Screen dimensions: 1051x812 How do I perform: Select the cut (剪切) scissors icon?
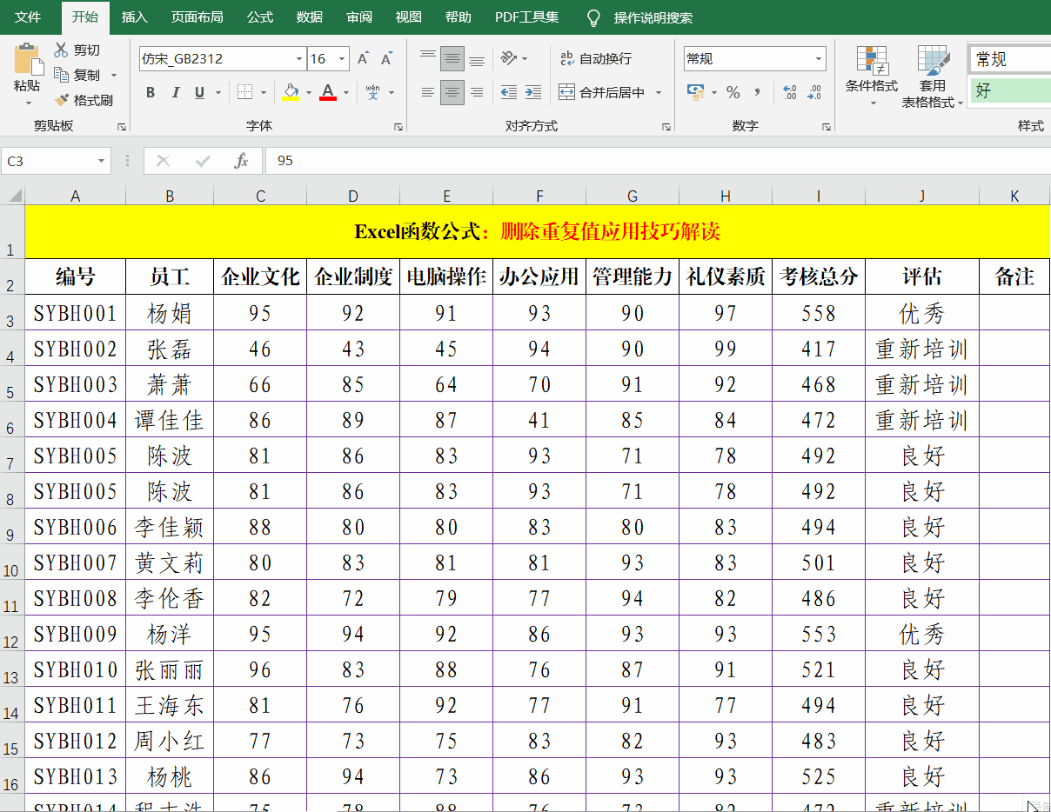pos(64,50)
